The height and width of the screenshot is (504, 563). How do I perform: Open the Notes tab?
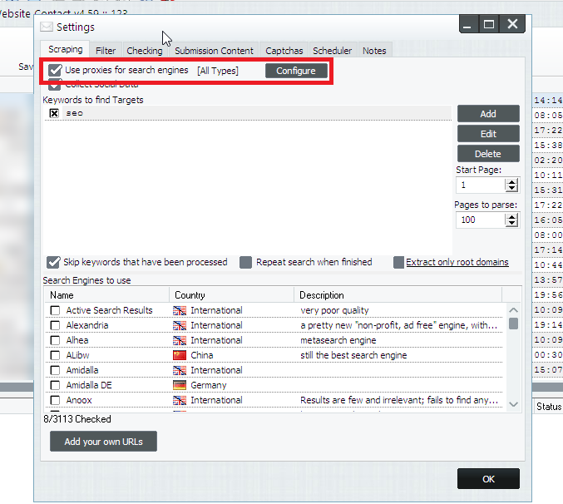click(x=374, y=51)
